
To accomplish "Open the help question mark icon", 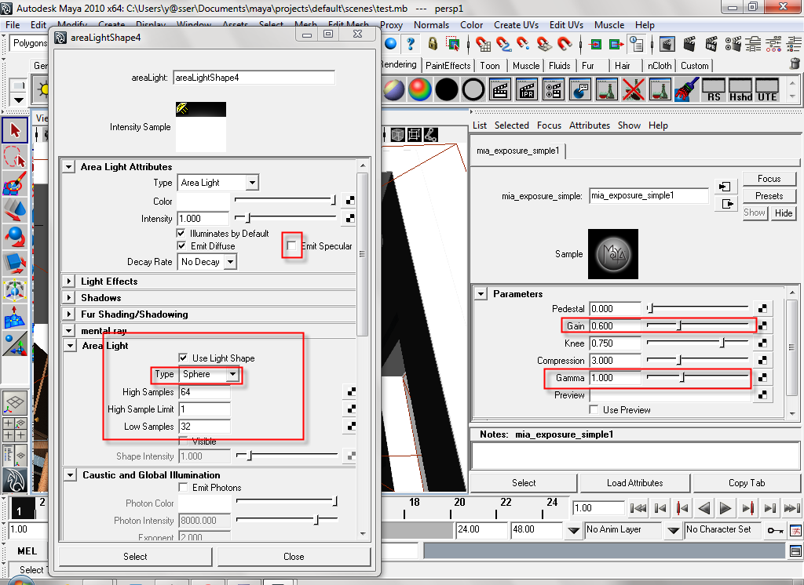I will tap(410, 45).
